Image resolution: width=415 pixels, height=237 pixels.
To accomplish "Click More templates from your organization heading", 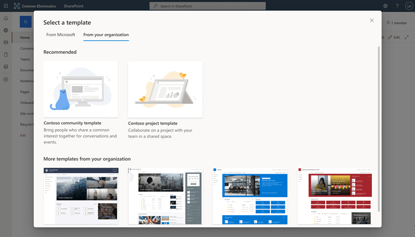I will click(x=87, y=159).
